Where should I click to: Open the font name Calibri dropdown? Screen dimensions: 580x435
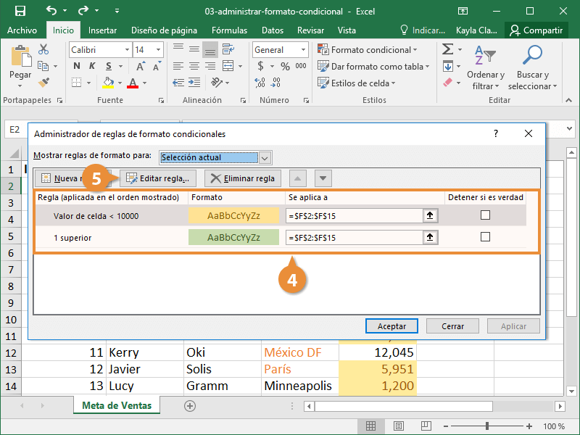tap(127, 49)
